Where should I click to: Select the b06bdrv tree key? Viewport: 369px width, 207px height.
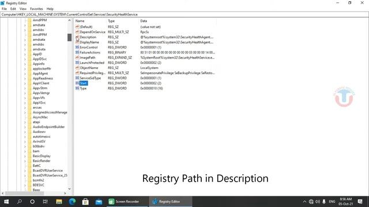[39, 146]
